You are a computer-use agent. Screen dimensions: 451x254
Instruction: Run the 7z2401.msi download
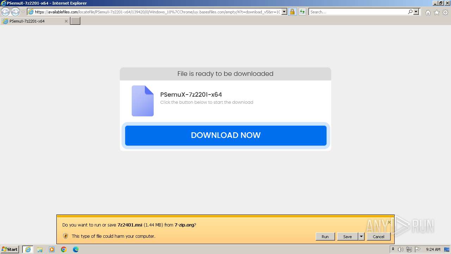pos(325,237)
